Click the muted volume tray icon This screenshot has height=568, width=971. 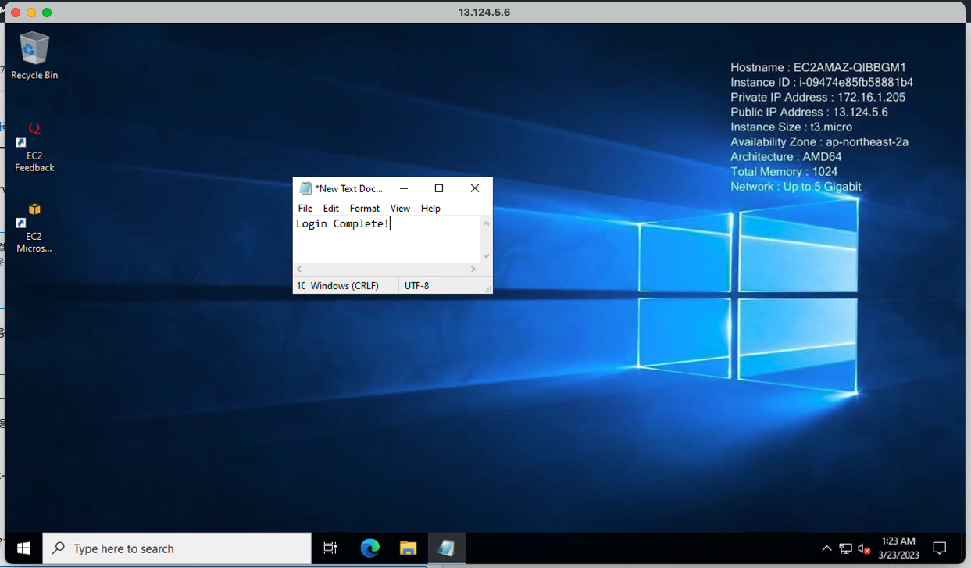tap(864, 548)
